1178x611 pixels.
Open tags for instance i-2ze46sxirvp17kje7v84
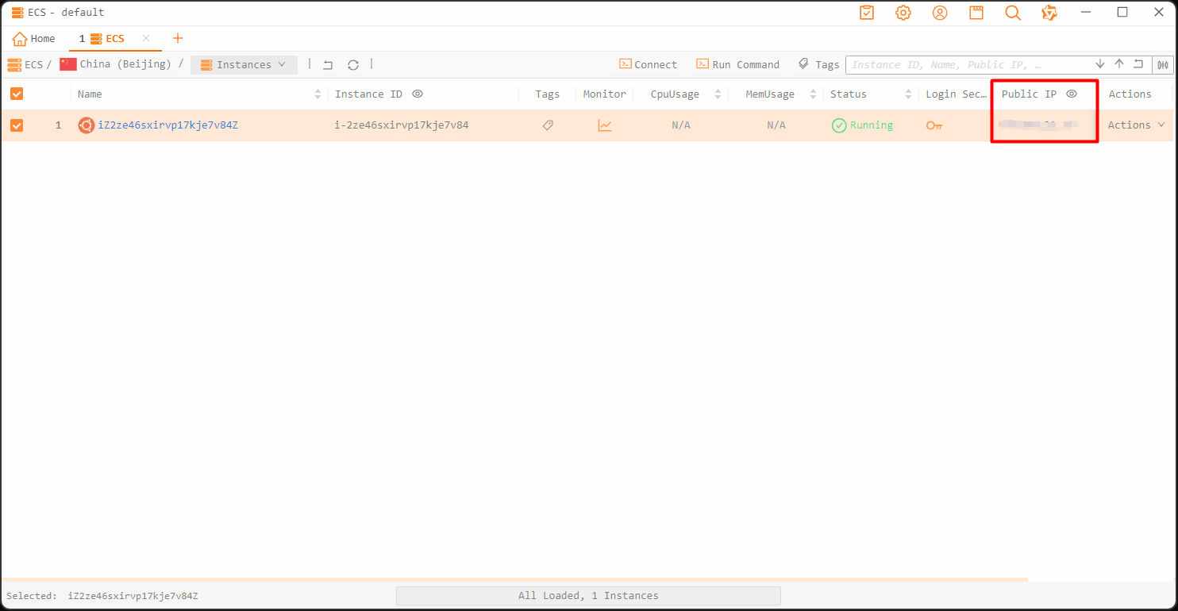click(x=548, y=125)
